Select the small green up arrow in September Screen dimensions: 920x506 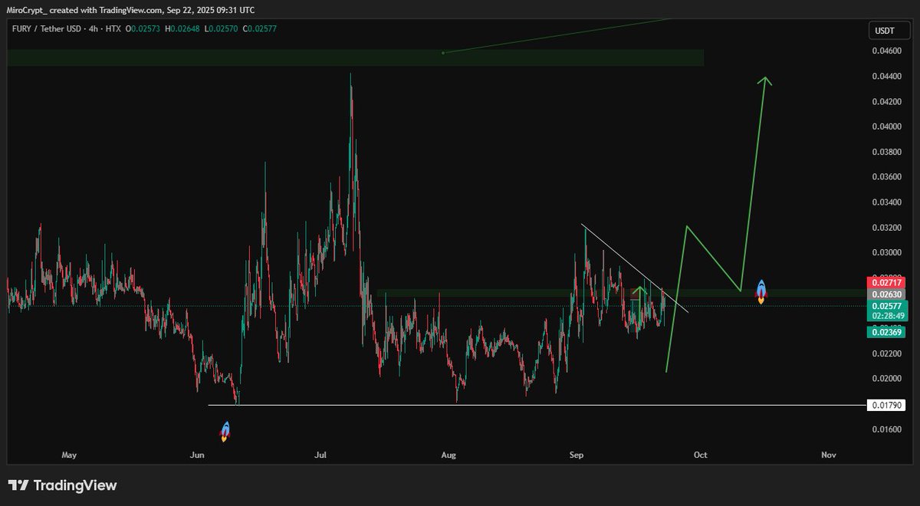pos(639,291)
